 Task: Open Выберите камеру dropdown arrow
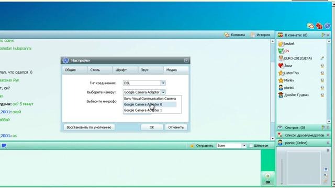click(x=163, y=92)
